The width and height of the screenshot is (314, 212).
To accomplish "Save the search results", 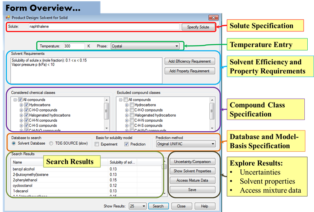I will click(x=193, y=189).
